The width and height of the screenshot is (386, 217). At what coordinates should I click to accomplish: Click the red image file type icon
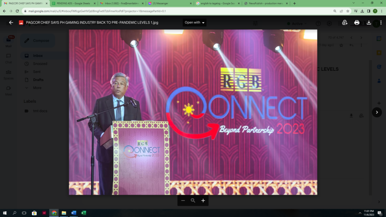[21, 23]
